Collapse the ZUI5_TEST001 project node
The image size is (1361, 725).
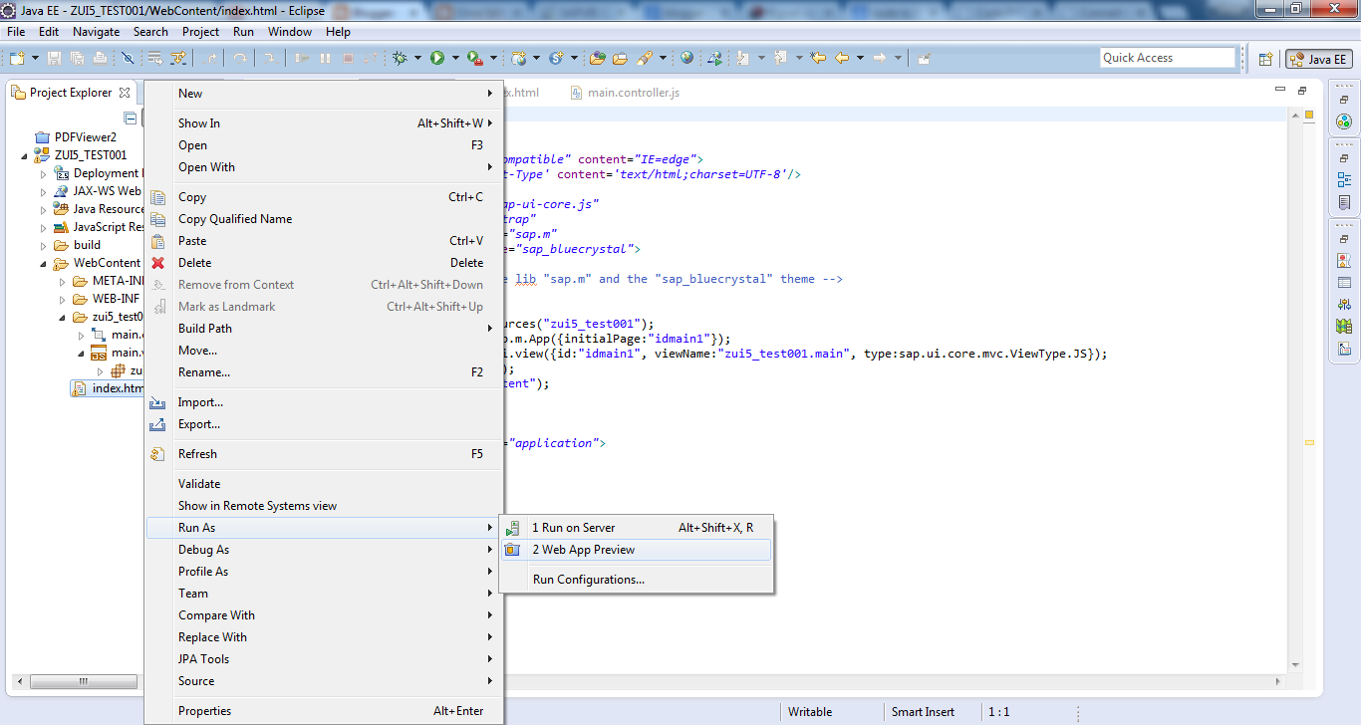click(x=25, y=155)
